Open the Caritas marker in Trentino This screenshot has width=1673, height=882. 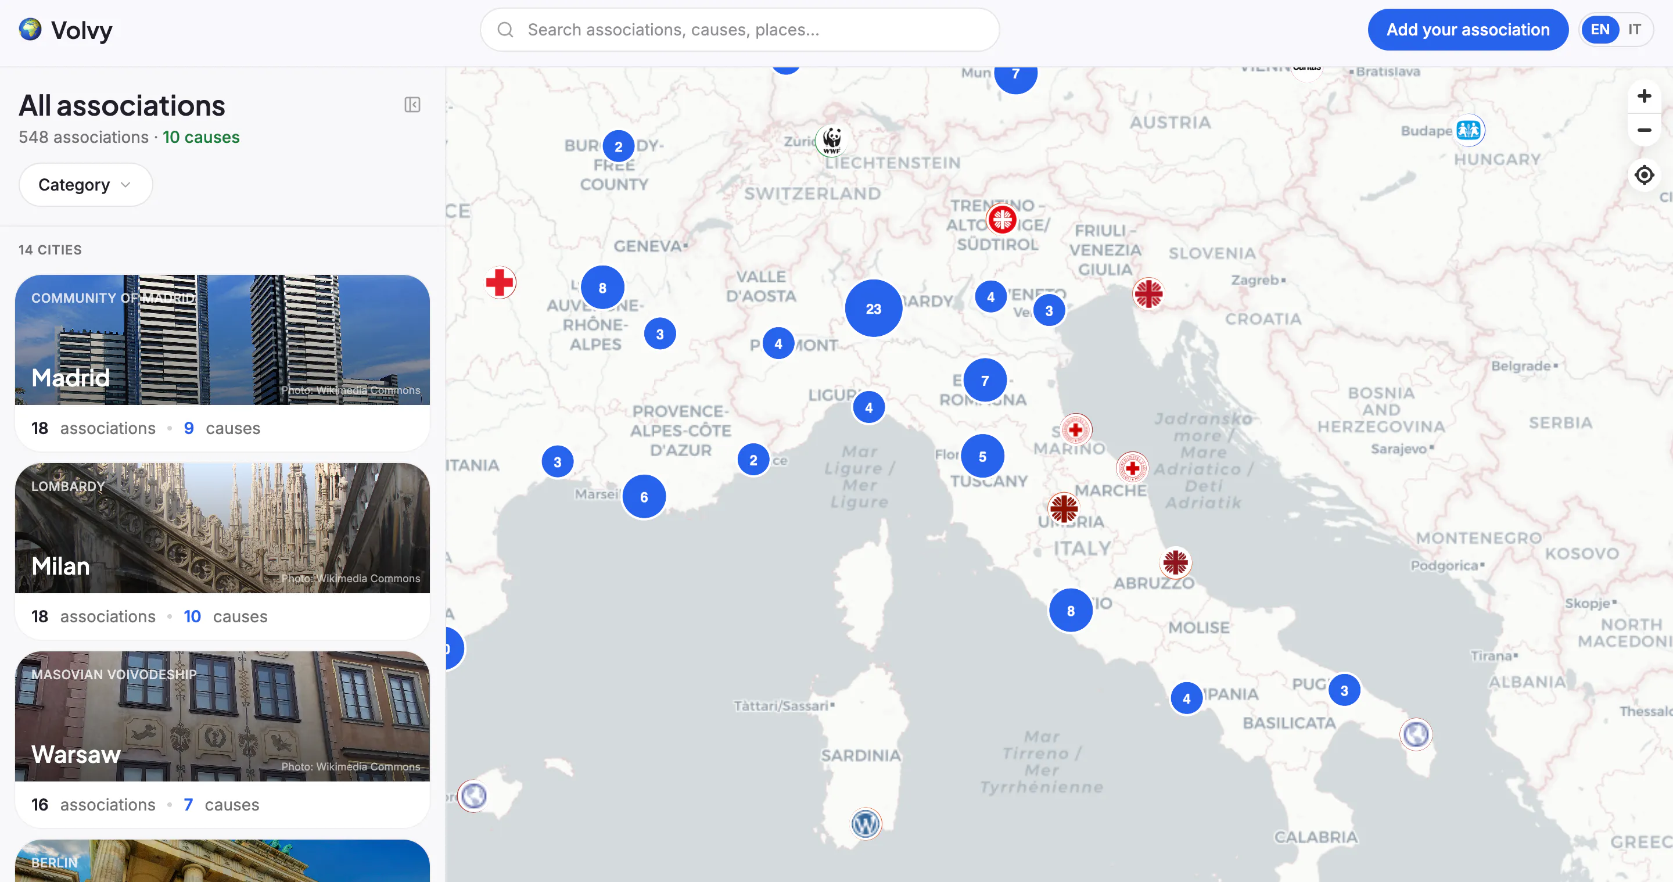[1002, 220]
